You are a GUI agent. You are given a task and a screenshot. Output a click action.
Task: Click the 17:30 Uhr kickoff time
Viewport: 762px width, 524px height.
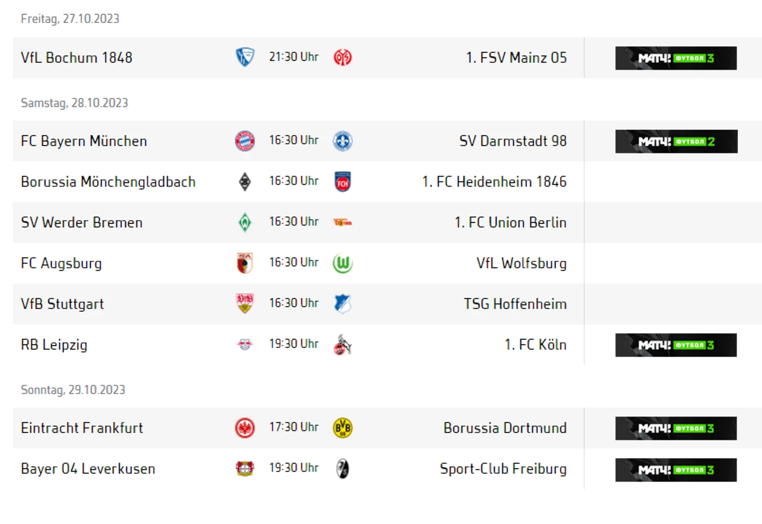294,427
